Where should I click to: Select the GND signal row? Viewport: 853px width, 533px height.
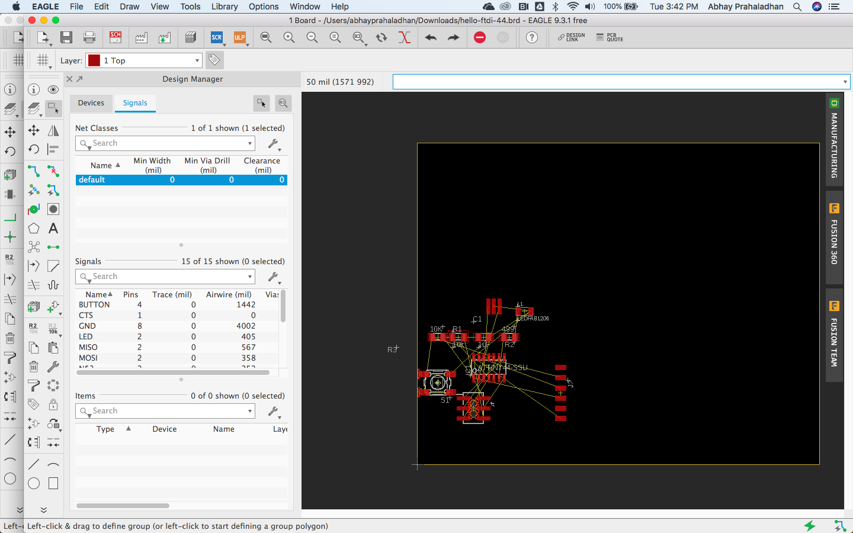[x=87, y=326]
